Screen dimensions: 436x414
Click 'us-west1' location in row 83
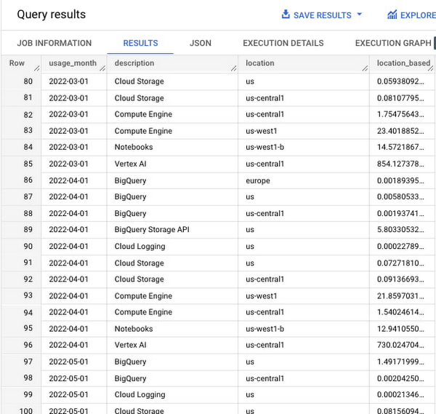(262, 131)
